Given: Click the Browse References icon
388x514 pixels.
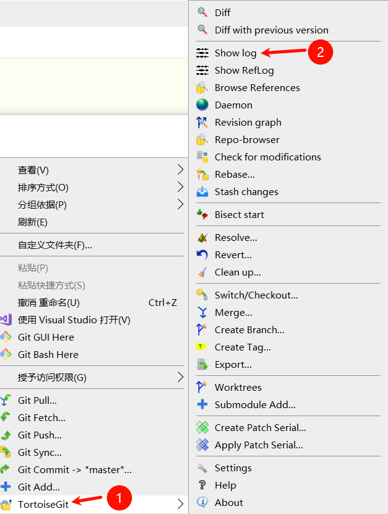Looking at the screenshot, I should 202,87.
